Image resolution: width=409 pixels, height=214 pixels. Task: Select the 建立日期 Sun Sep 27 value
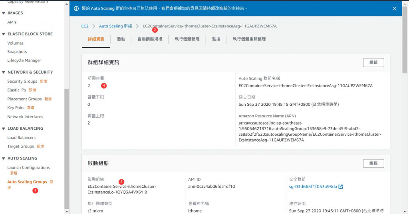coord(289,104)
